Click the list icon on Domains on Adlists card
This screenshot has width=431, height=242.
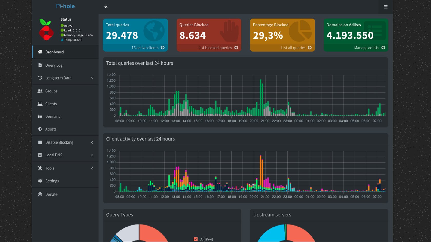[x=375, y=31]
